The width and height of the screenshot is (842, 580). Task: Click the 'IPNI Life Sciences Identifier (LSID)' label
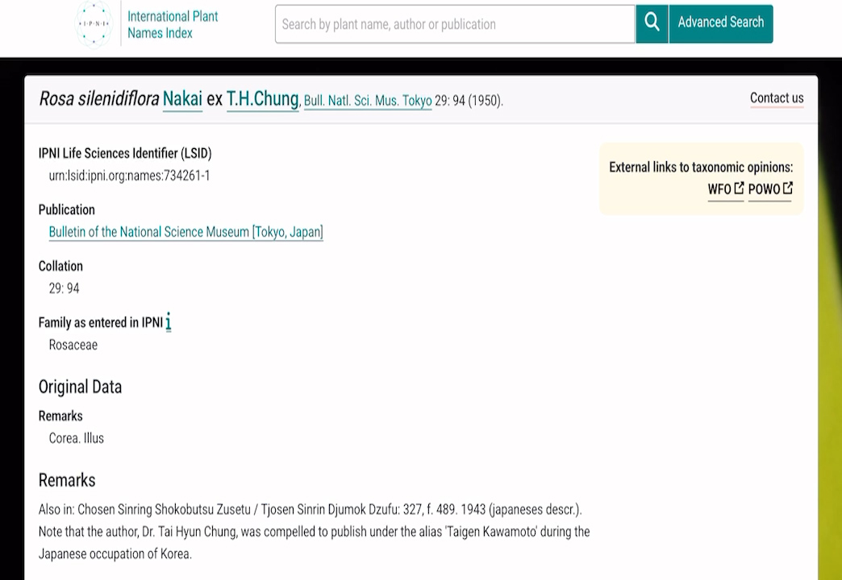pyautogui.click(x=125, y=153)
